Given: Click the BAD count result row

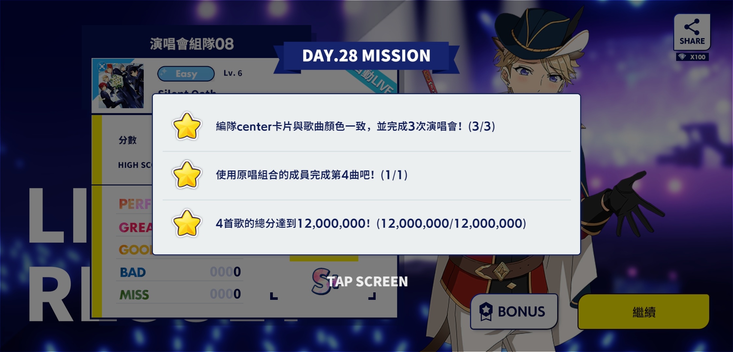Looking at the screenshot, I should 180,272.
